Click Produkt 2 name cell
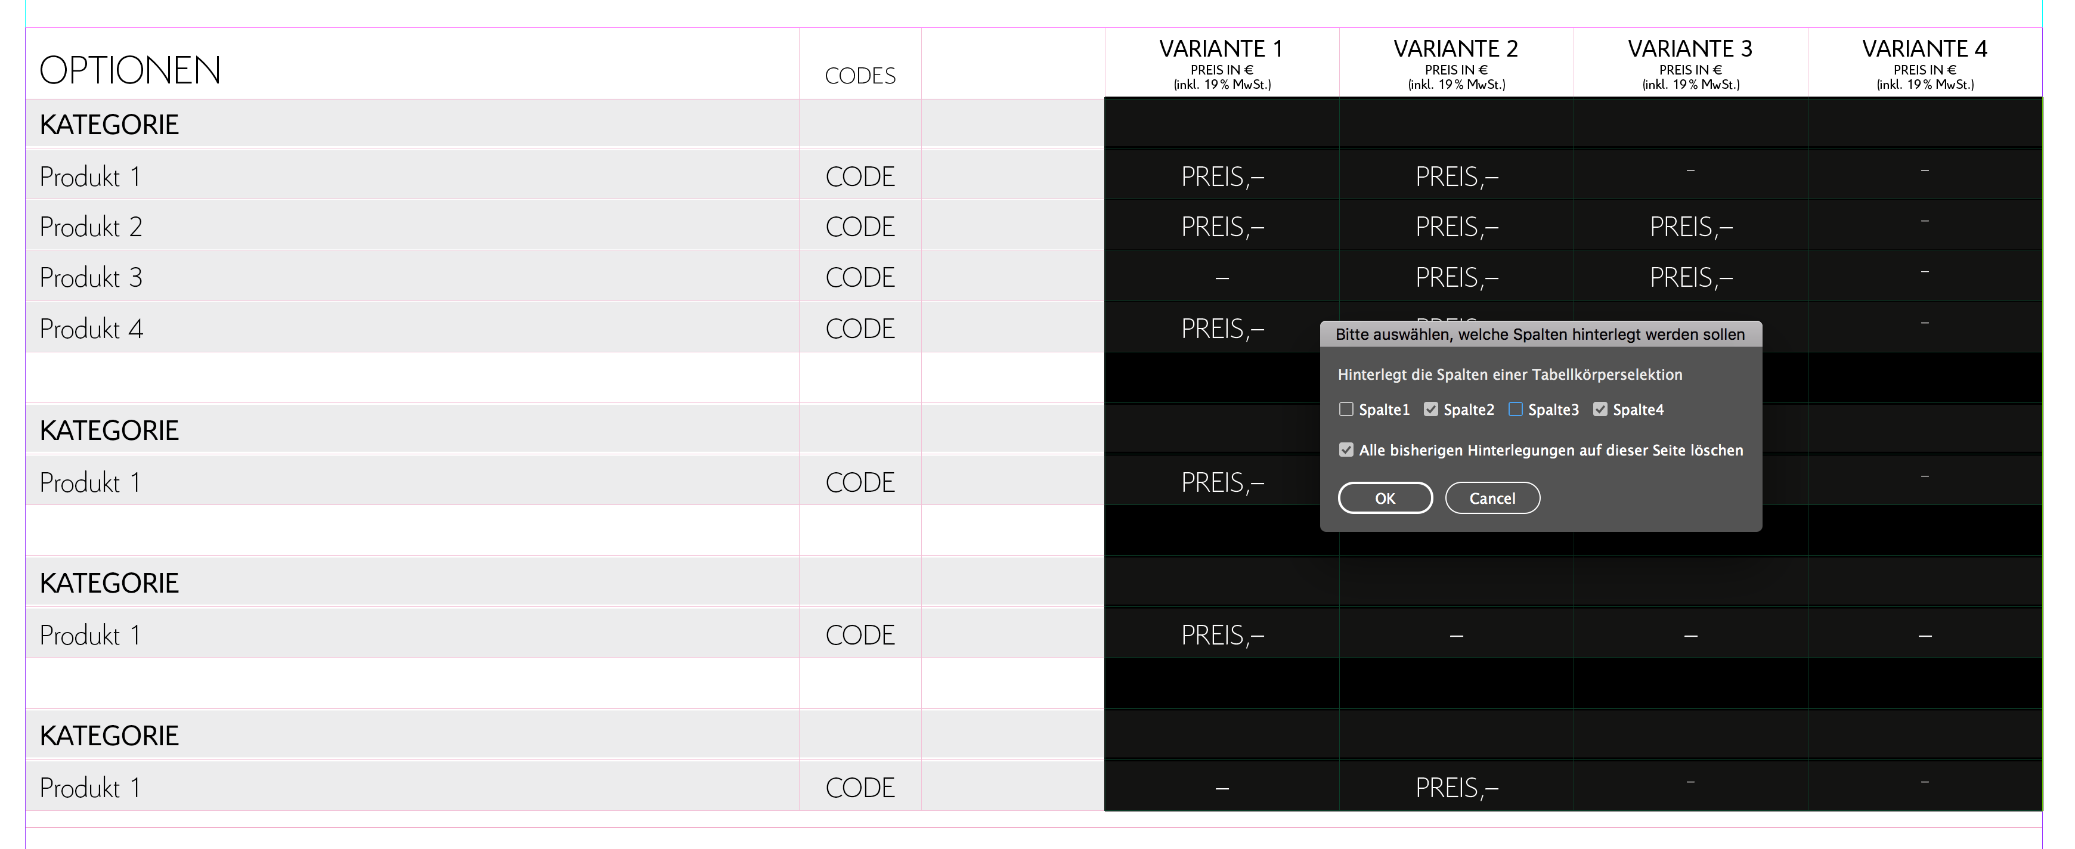This screenshot has height=849, width=2075. tap(413, 227)
